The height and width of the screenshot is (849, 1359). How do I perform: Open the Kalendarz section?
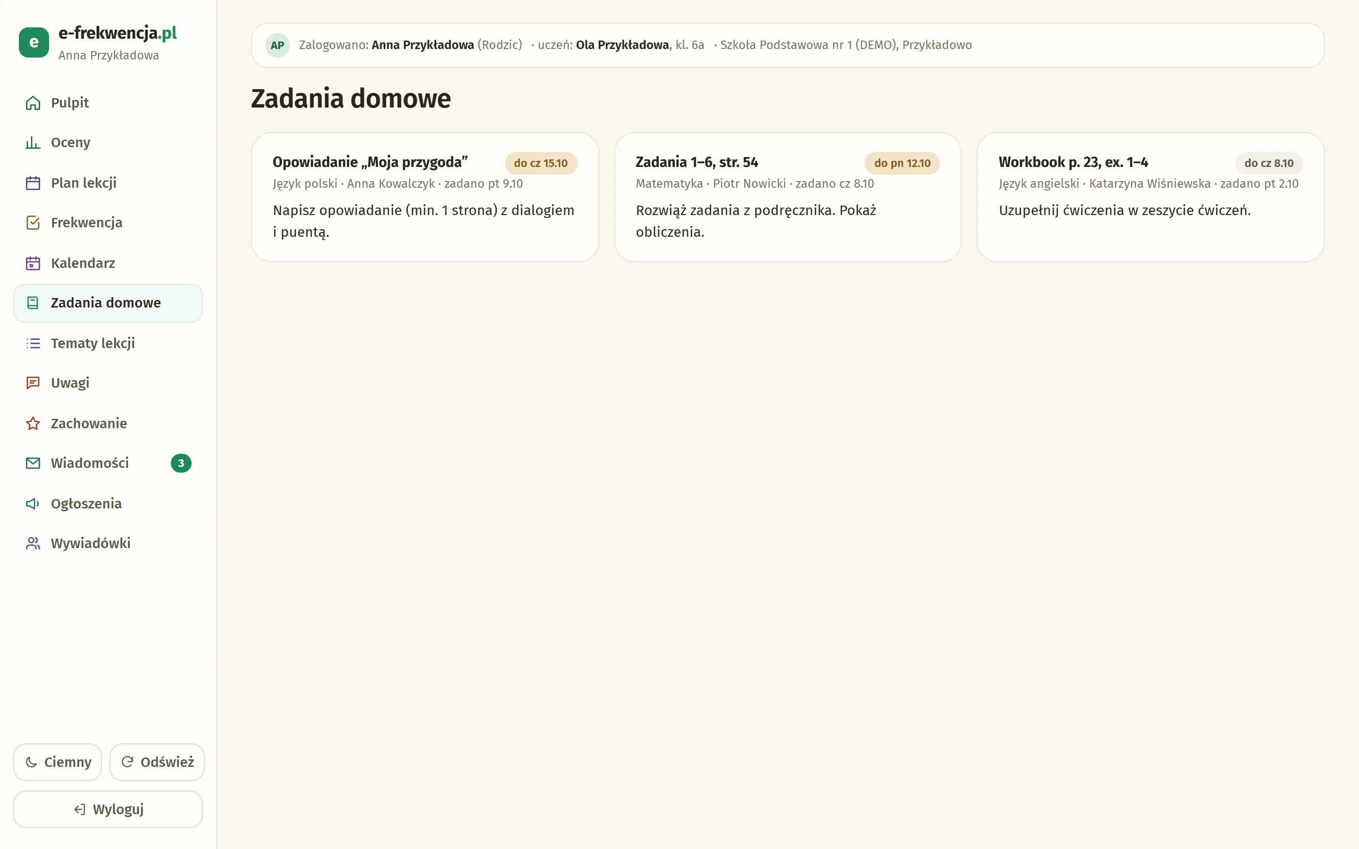(x=108, y=263)
